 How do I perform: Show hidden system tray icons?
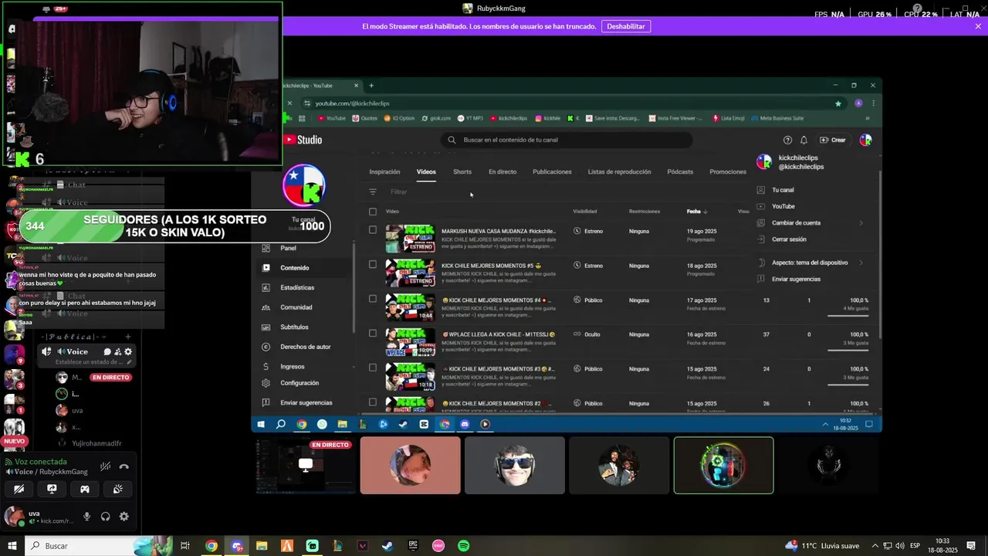pyautogui.click(x=875, y=546)
